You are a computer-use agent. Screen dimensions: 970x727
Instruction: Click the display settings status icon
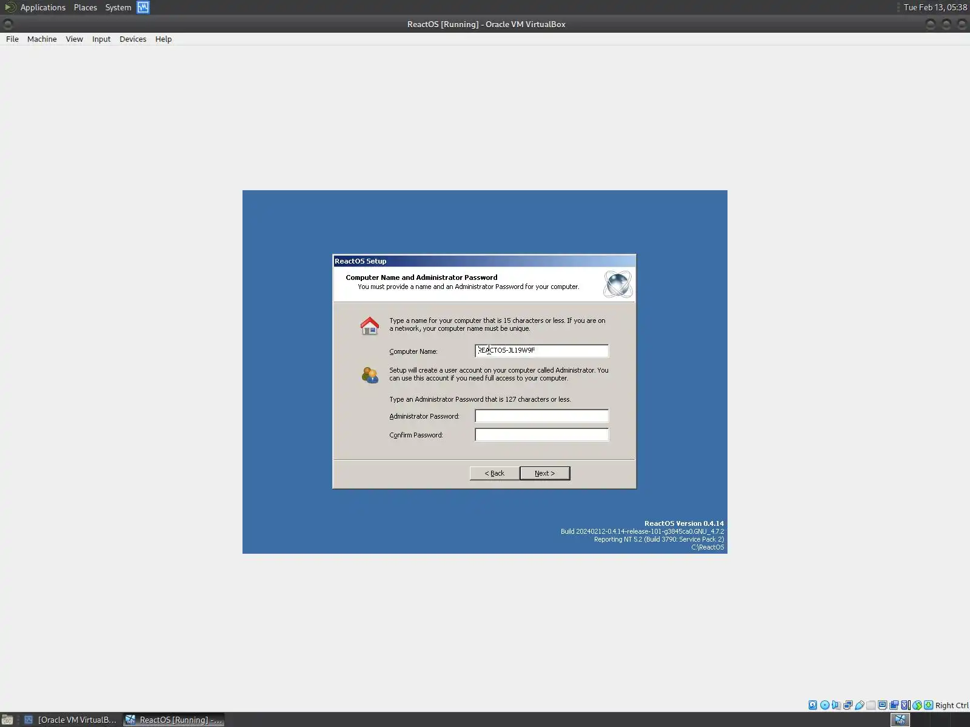coord(883,705)
